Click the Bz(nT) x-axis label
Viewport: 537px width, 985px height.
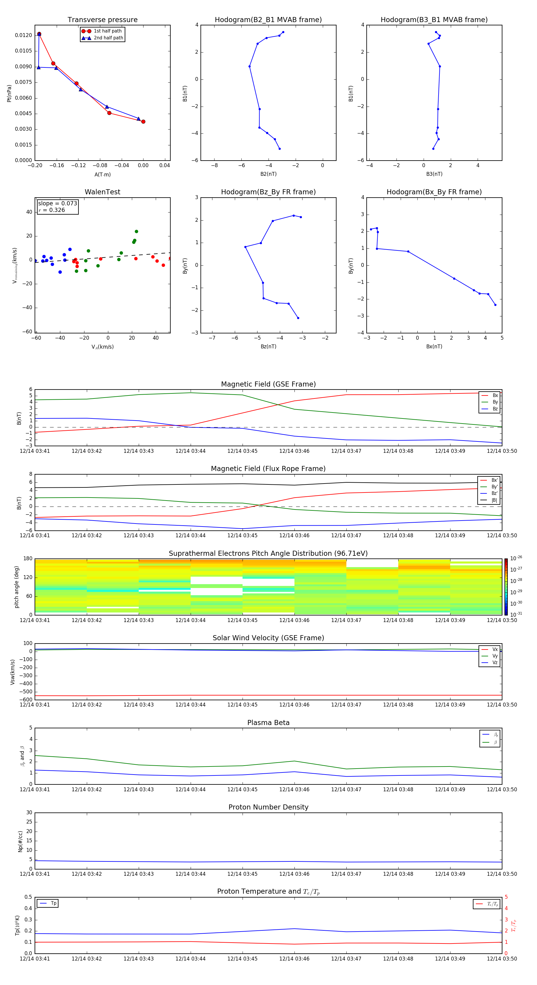click(268, 347)
